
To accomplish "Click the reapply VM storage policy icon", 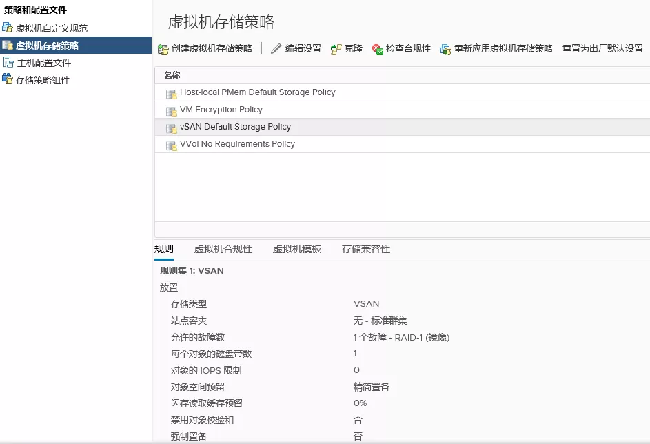I will [446, 49].
